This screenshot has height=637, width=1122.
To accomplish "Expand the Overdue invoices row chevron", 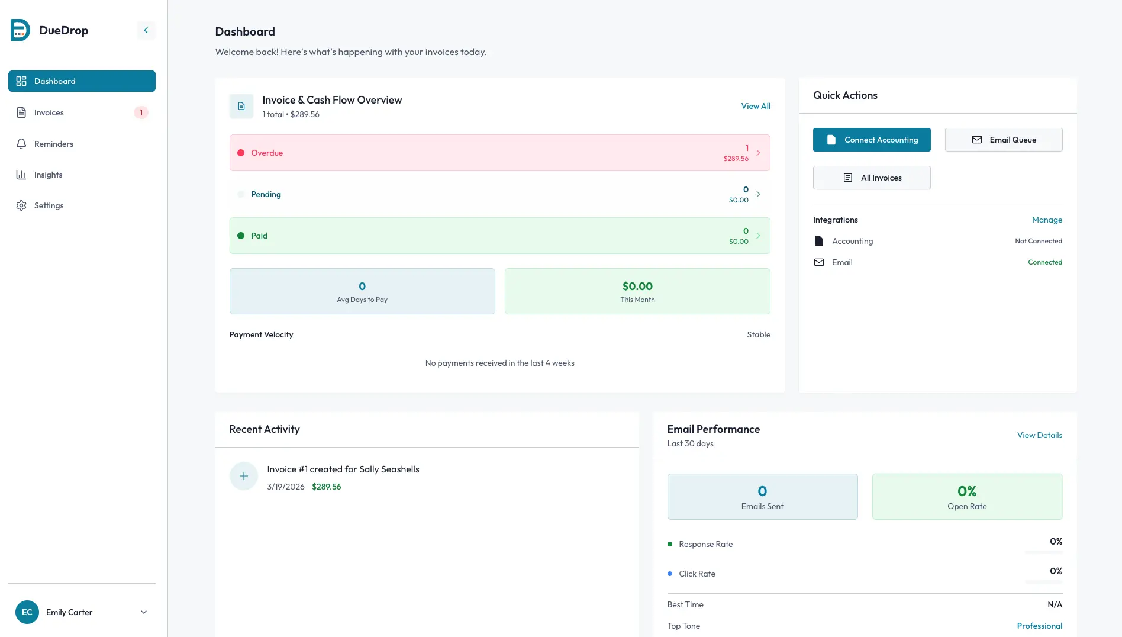I will pyautogui.click(x=758, y=153).
